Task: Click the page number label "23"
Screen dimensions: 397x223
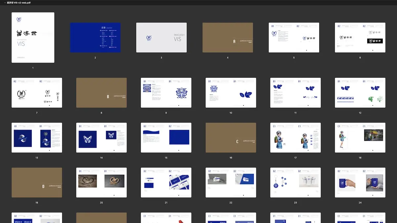Action: tap(295, 203)
